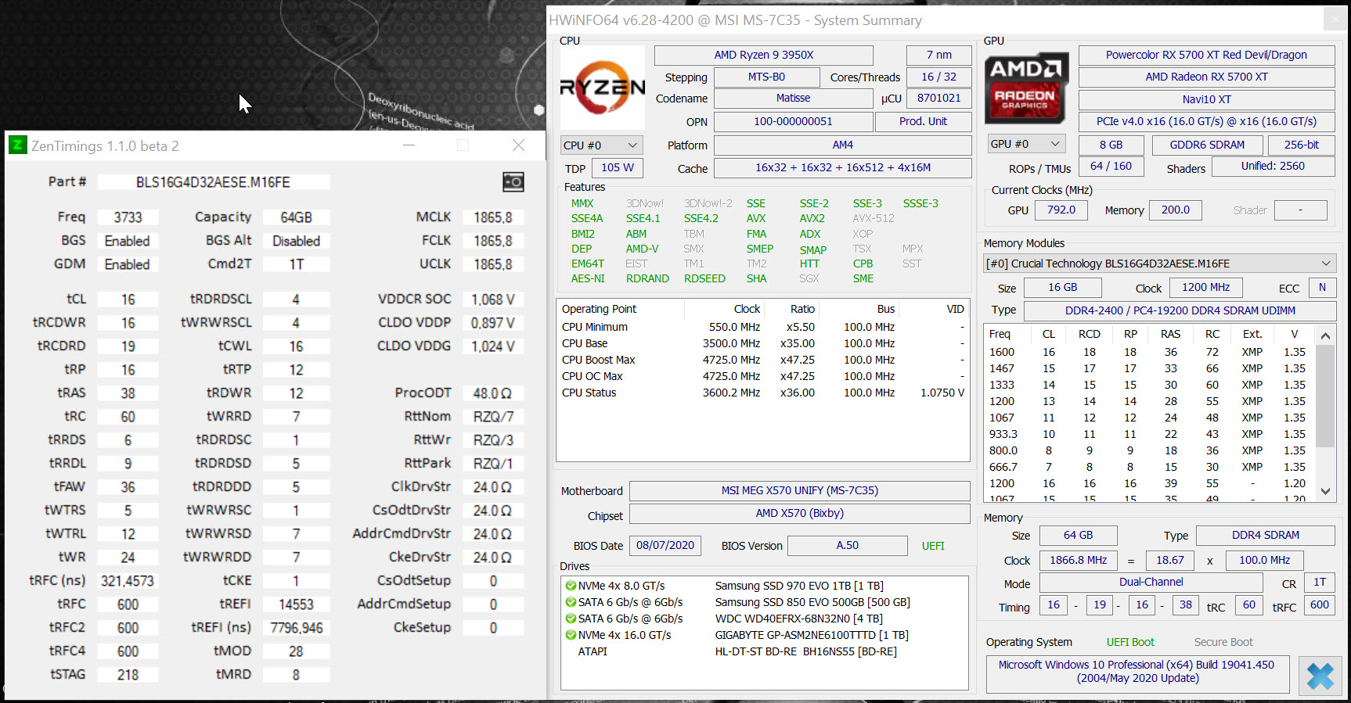Screen dimensions: 1351x703
Task: Click the Ryzen logo in HWiNFO
Action: 603,88
